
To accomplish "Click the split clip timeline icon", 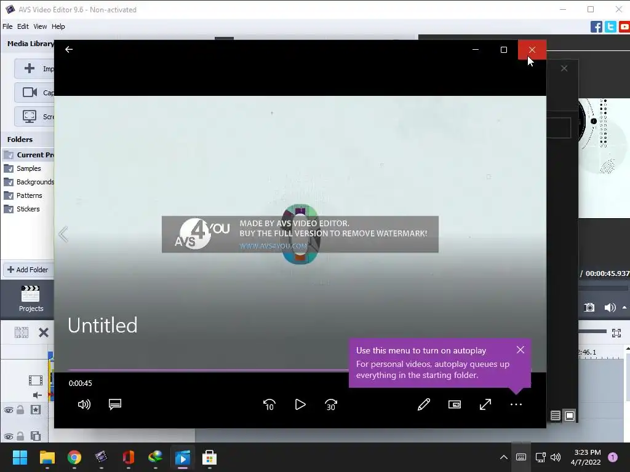I will point(22,332).
